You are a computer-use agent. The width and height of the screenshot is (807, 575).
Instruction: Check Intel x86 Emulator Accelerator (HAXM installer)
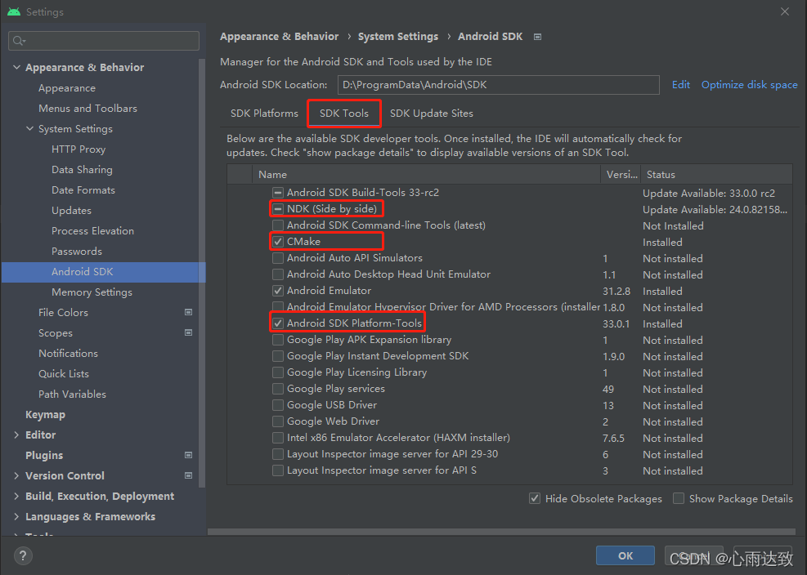pyautogui.click(x=278, y=438)
